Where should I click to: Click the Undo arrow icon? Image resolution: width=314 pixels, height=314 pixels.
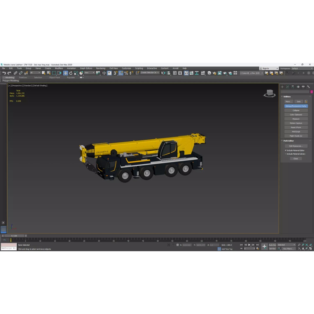[x=4, y=73]
